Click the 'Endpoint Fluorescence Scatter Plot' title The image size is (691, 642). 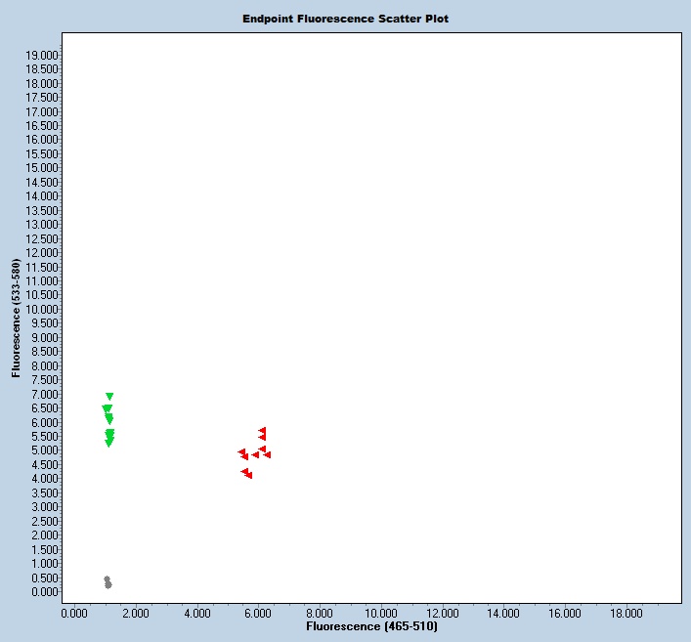coord(346,19)
